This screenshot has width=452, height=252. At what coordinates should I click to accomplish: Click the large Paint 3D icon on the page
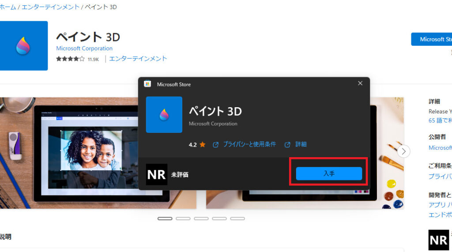click(24, 45)
